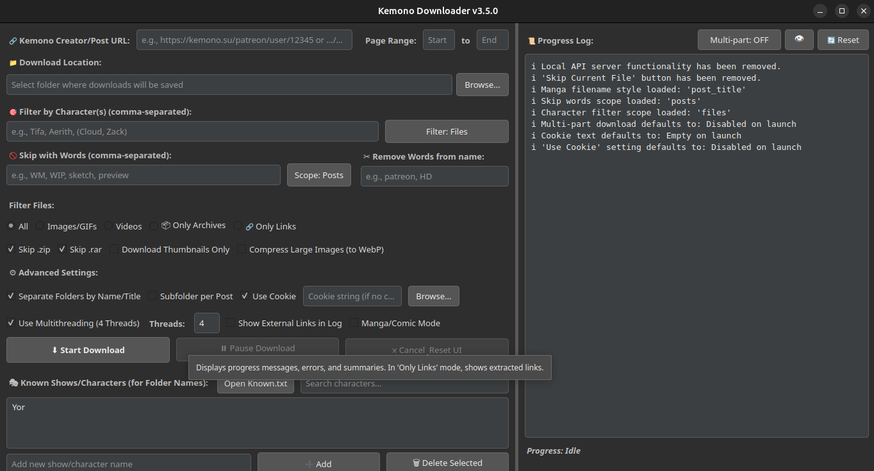
Task: Toggle the Multi-part: OFF button
Action: (x=739, y=40)
